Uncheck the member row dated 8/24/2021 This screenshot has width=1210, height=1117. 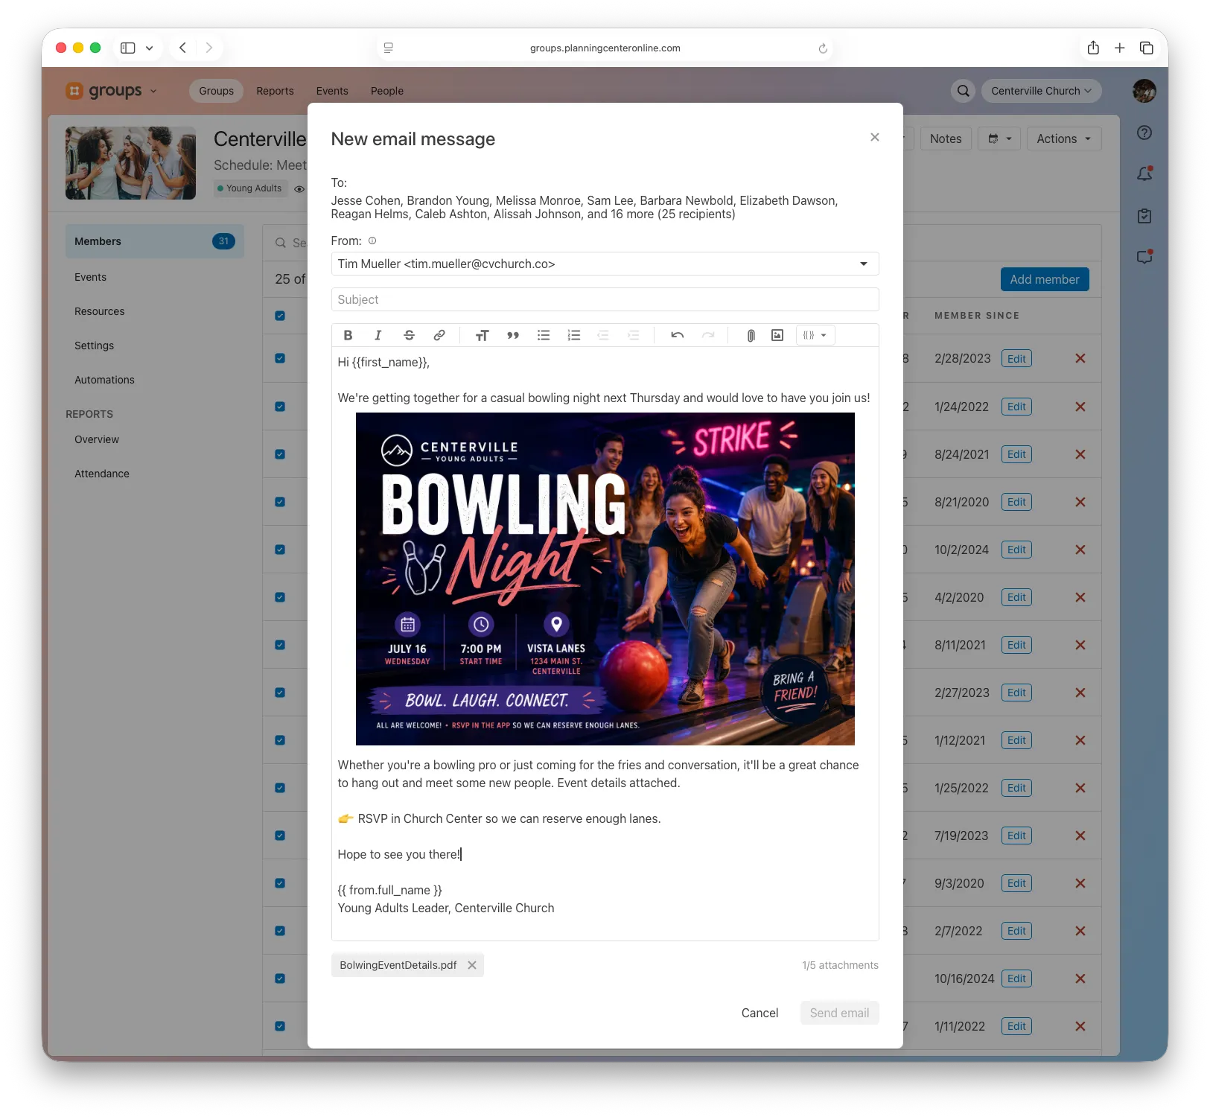(280, 454)
